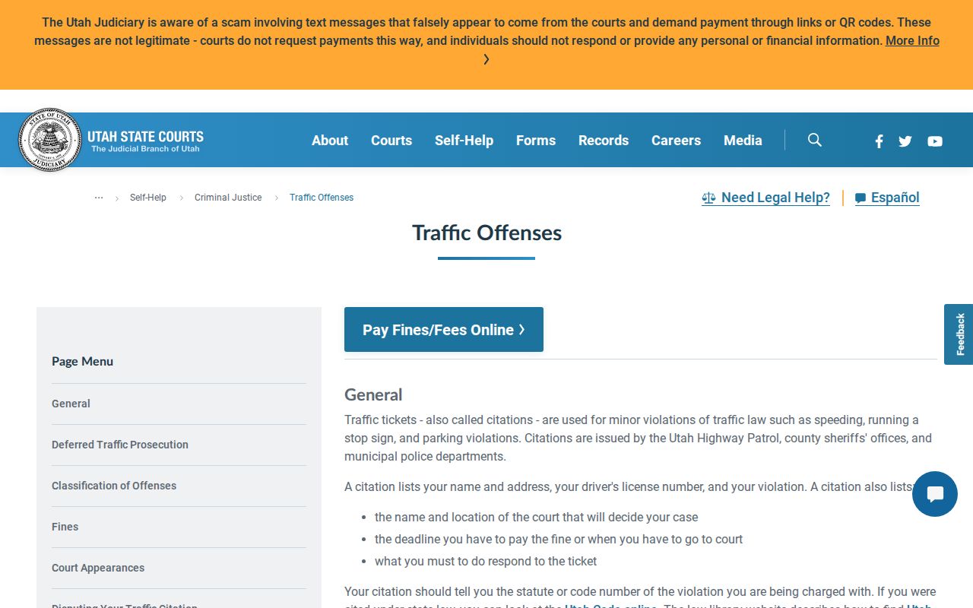Click the Utah Judiciary seal logo
Image resolution: width=973 pixels, height=608 pixels.
(50, 140)
